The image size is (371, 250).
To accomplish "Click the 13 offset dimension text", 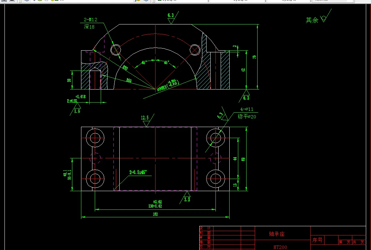I will (235, 185).
